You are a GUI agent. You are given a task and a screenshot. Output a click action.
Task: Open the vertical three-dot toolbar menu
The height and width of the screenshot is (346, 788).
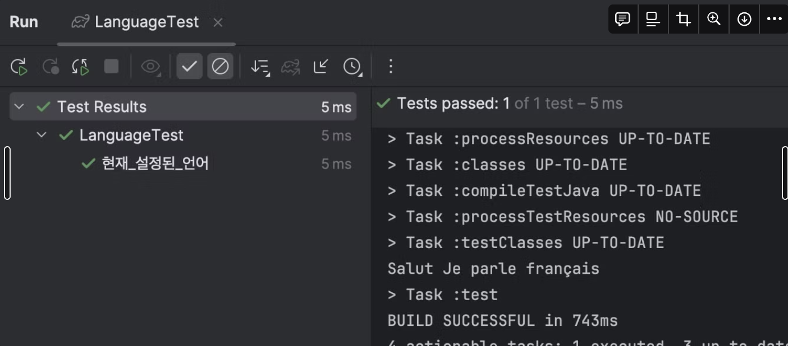pos(391,67)
